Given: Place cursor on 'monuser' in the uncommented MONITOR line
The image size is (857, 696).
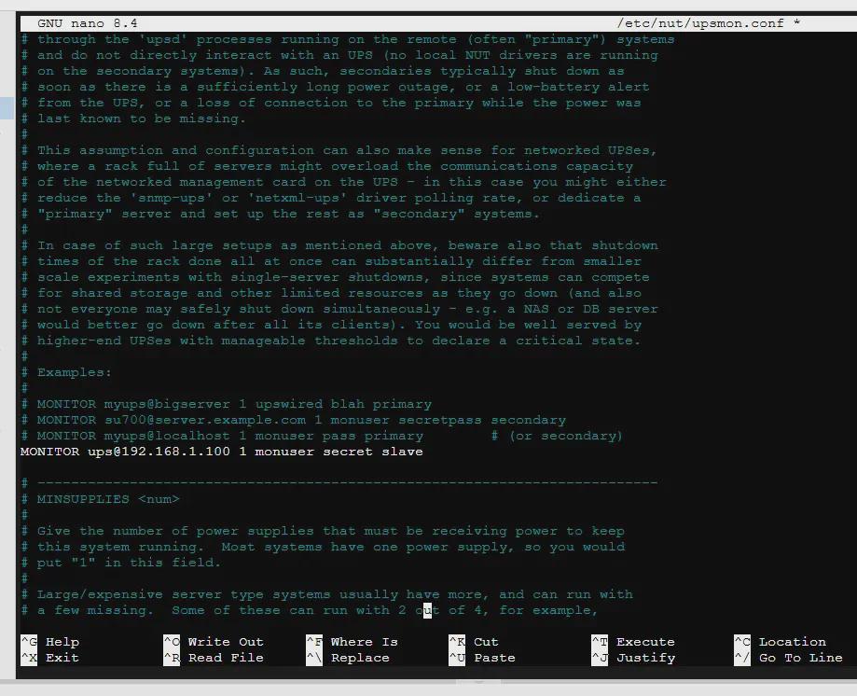Looking at the screenshot, I should pos(285,452).
